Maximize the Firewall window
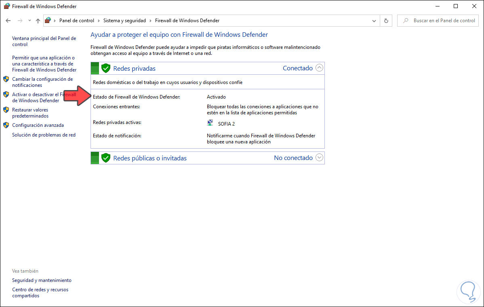484x307 pixels. (456, 6)
